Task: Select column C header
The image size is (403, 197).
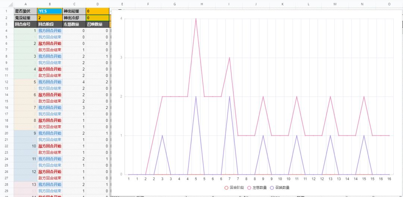Action: pos(74,4)
